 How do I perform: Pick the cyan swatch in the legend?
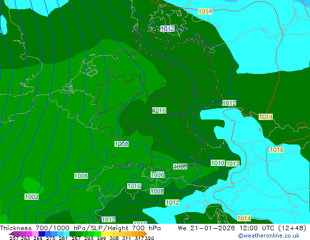click(66, 234)
